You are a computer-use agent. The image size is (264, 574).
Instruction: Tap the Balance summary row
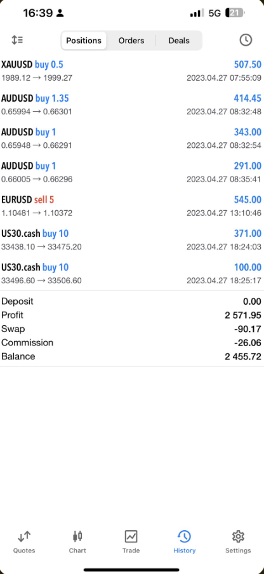[132, 357]
